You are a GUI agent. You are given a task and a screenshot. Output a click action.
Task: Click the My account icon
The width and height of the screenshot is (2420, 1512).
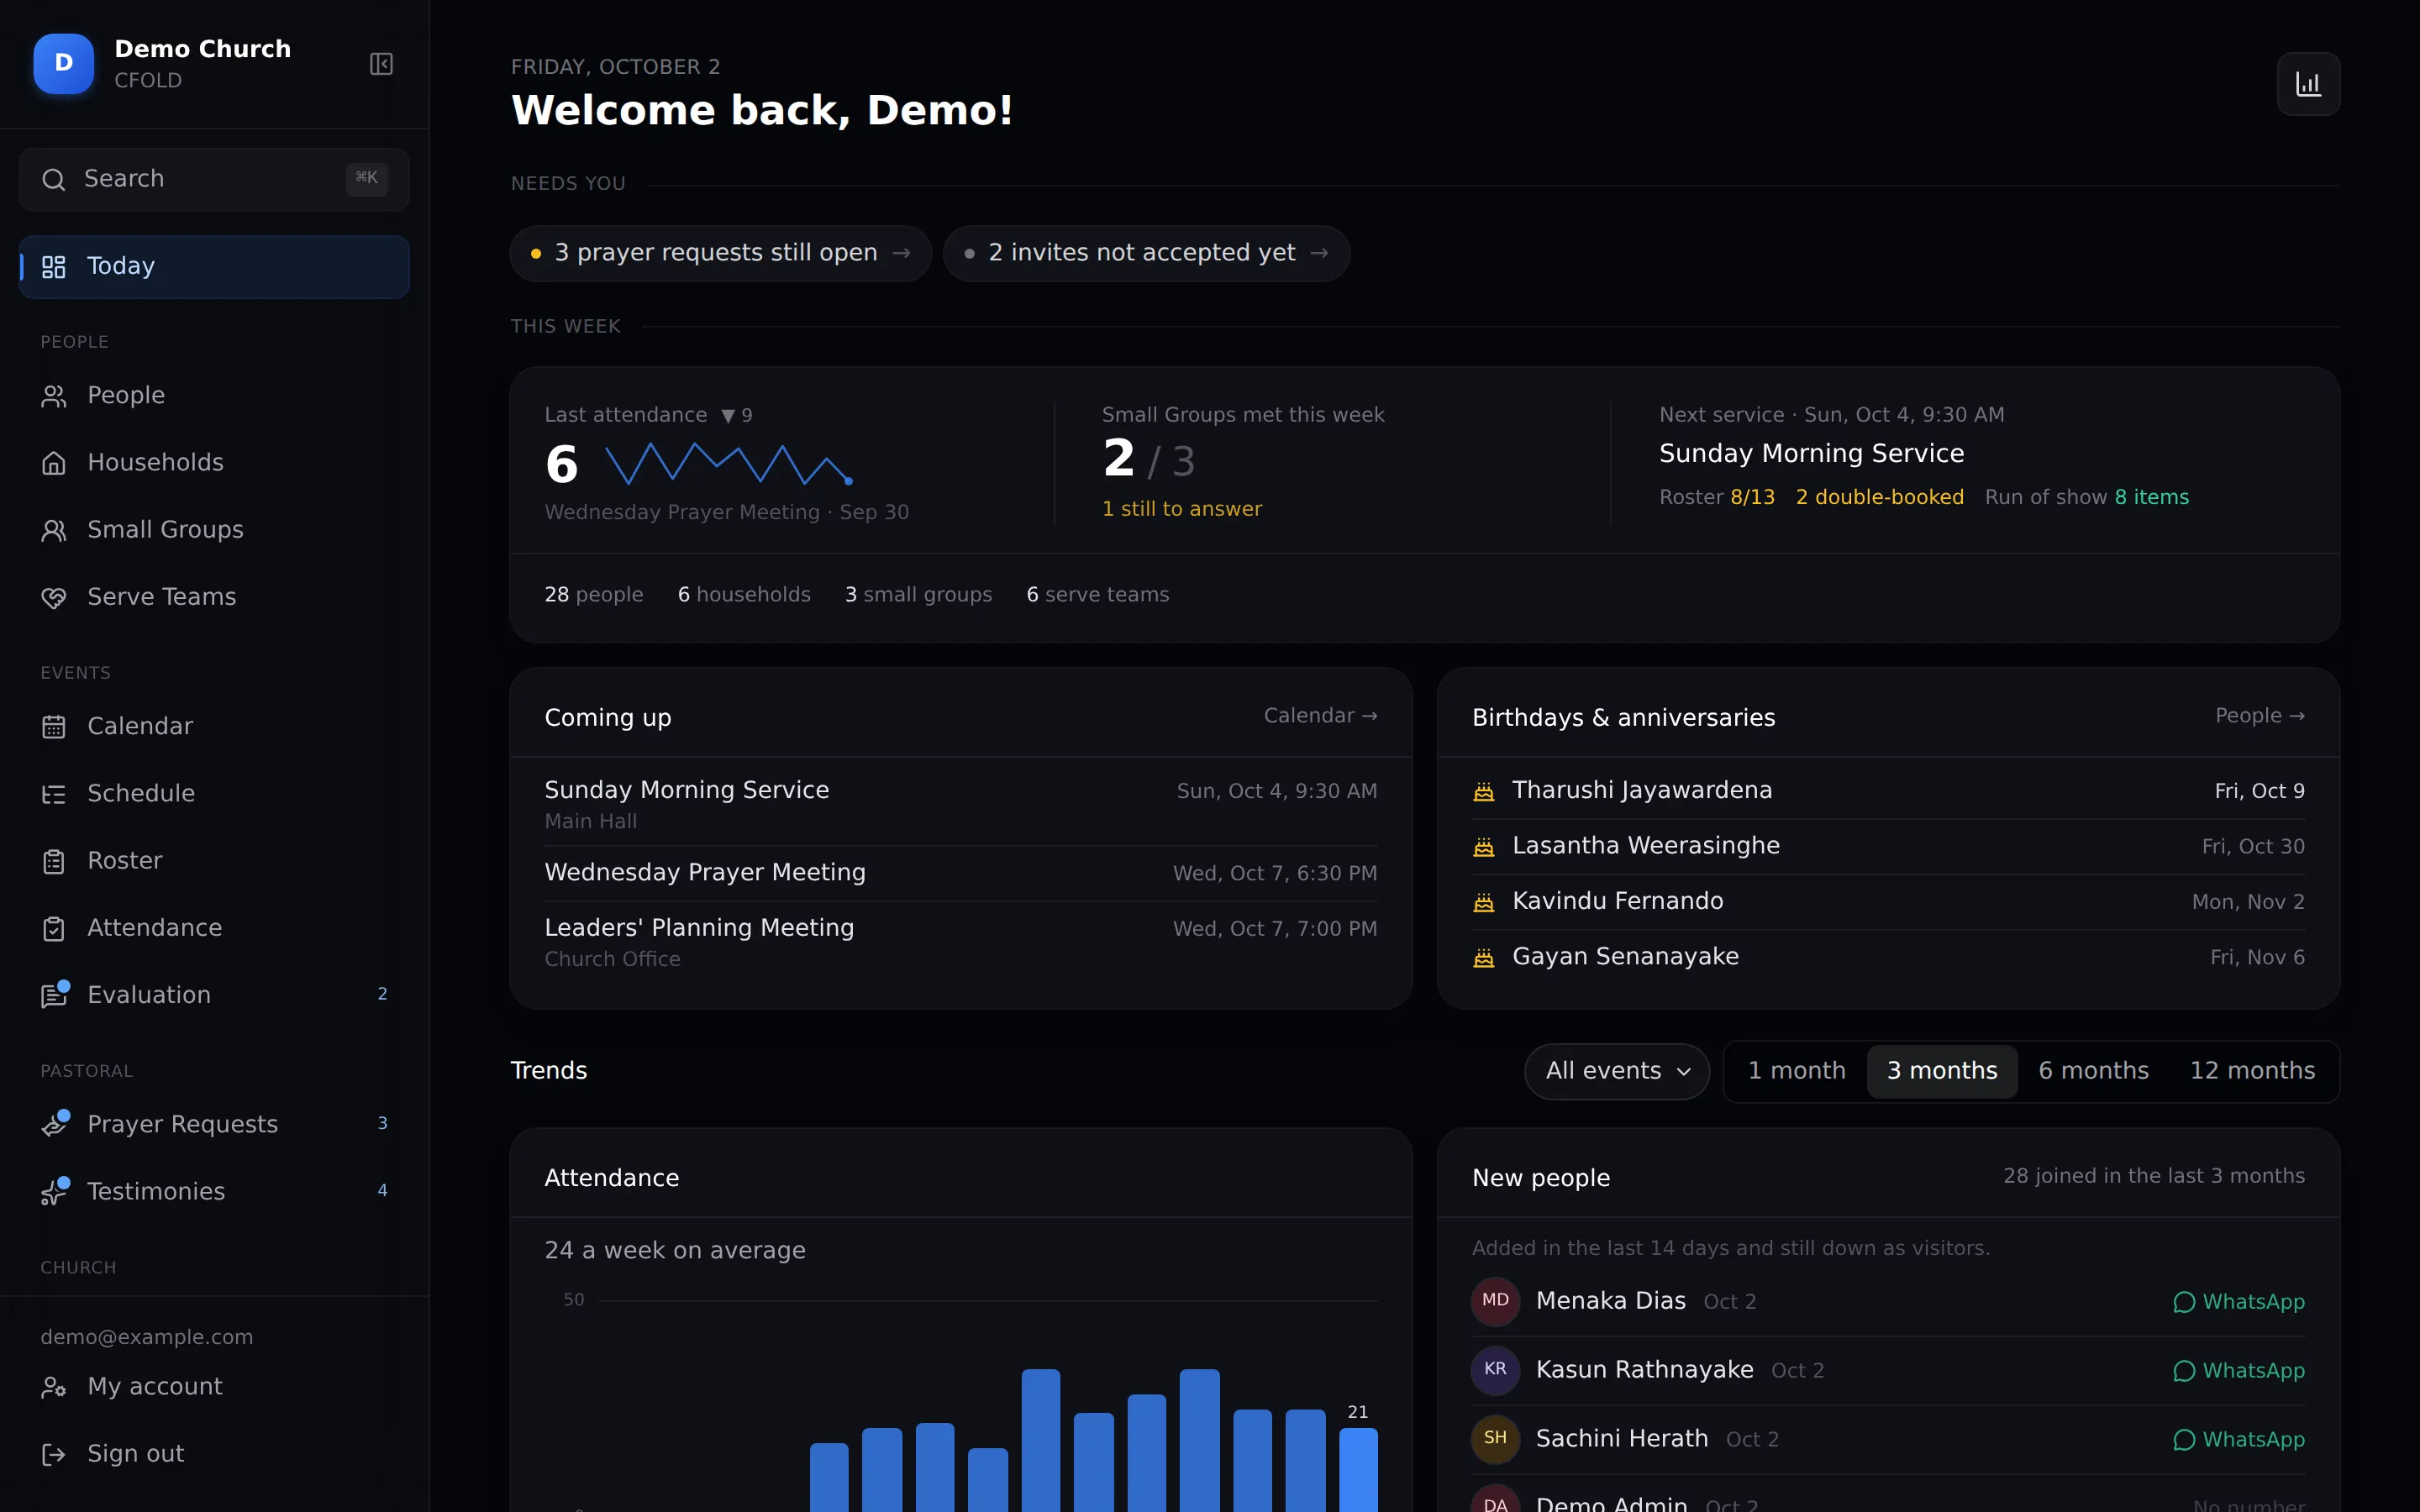[54, 1387]
